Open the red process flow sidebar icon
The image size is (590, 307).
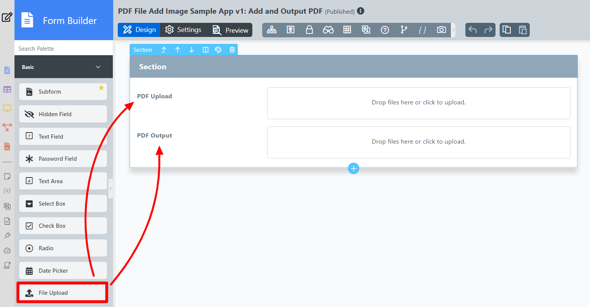click(x=7, y=127)
